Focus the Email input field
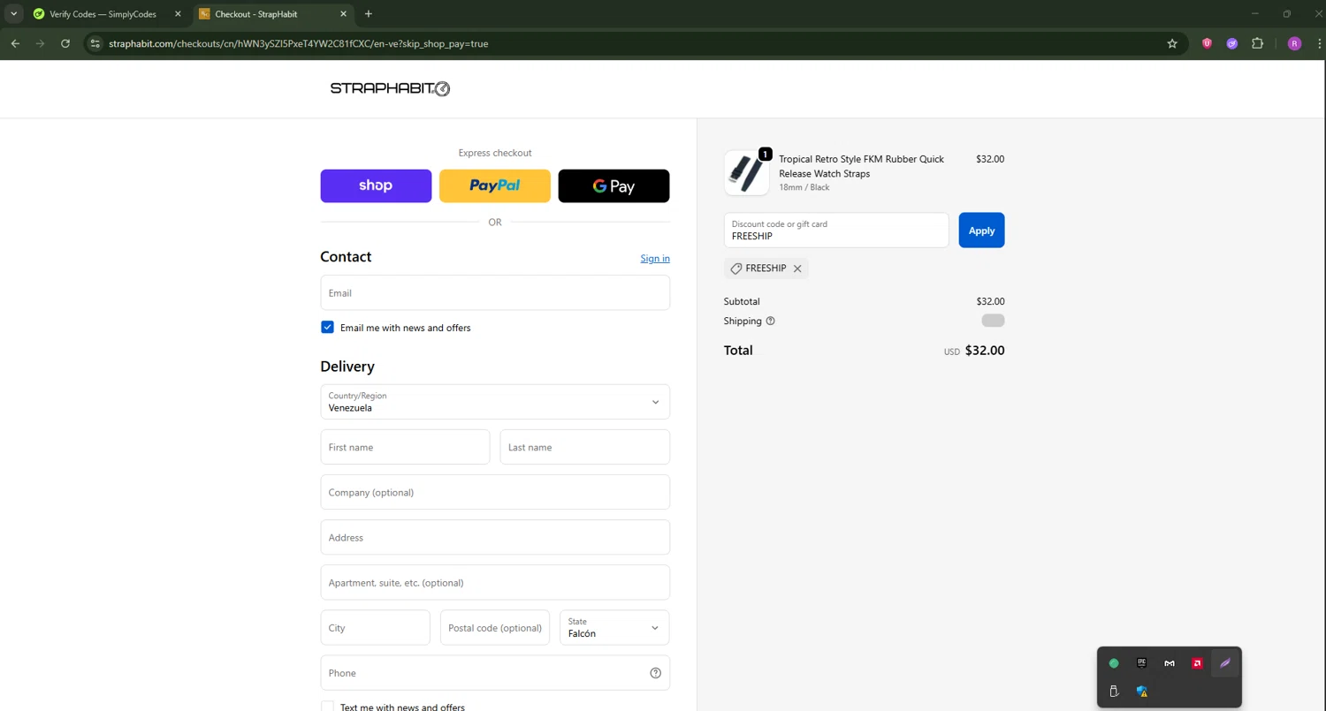The image size is (1326, 711). coord(495,292)
